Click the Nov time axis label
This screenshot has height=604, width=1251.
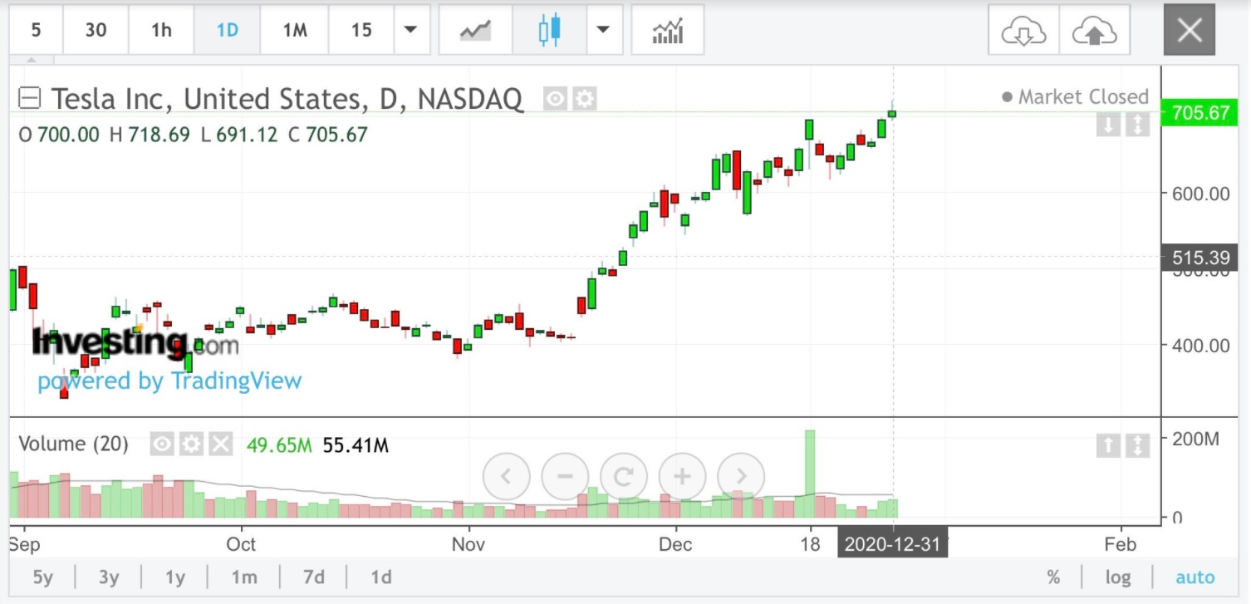point(469,544)
